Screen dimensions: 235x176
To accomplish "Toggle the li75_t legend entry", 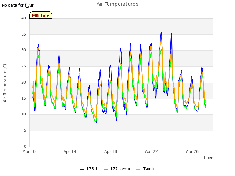I will 88,169.
